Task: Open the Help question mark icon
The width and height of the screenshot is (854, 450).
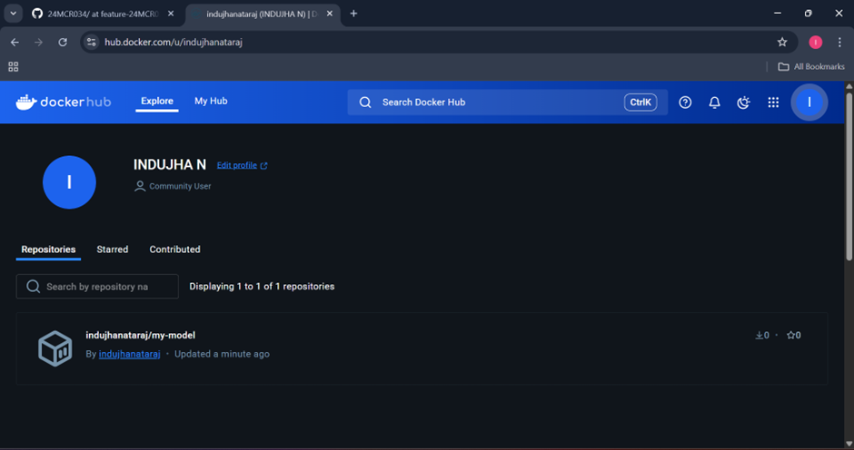Action: point(685,103)
